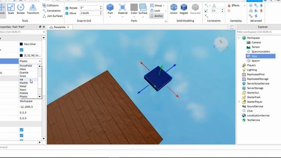Select the Rotate tool

click(21, 9)
